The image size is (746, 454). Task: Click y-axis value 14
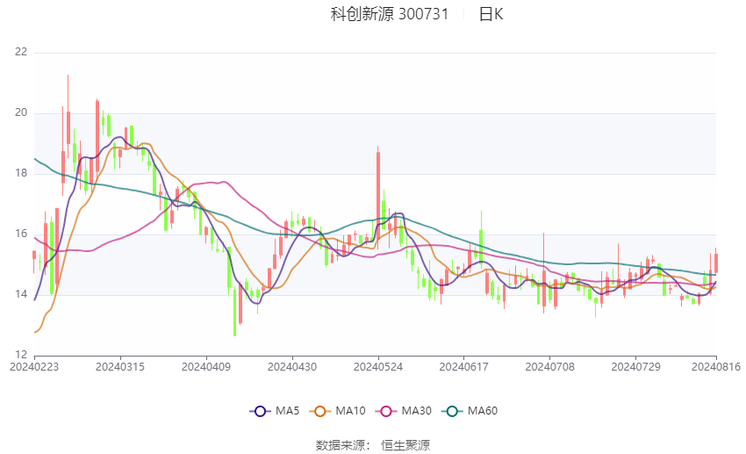21,294
